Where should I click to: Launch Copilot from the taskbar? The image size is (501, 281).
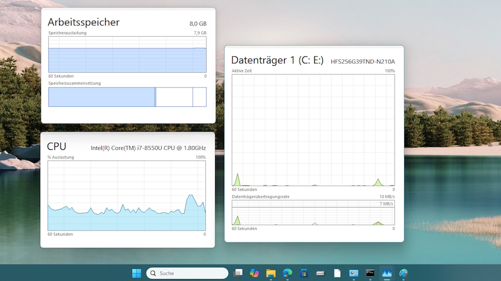[x=254, y=273]
